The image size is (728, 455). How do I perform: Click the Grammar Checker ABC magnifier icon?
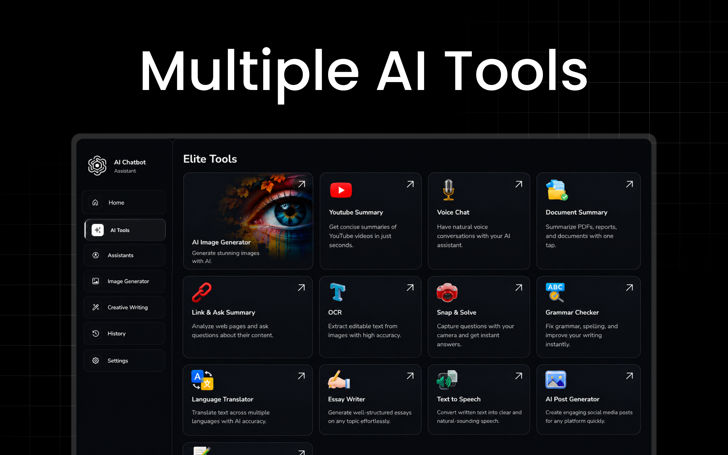(555, 292)
